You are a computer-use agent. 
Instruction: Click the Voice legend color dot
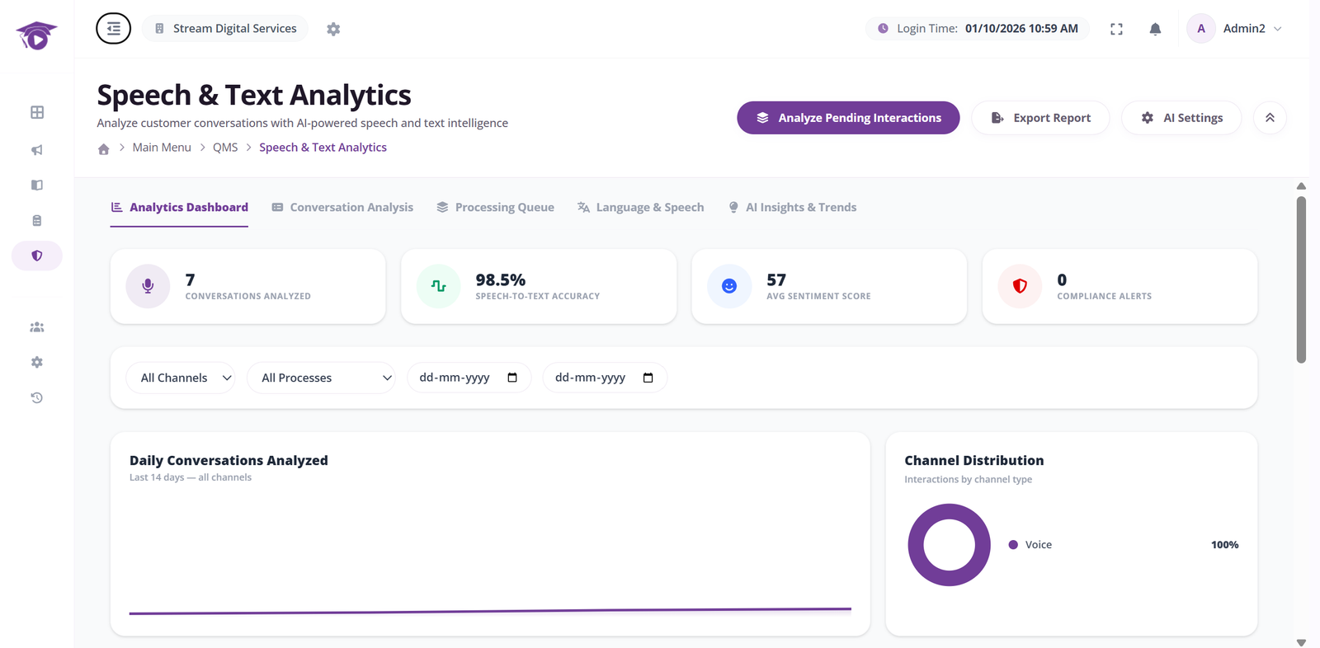pyautogui.click(x=1013, y=545)
